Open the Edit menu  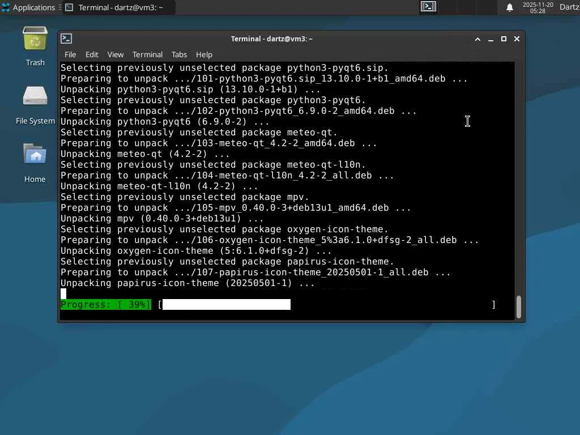pos(92,55)
